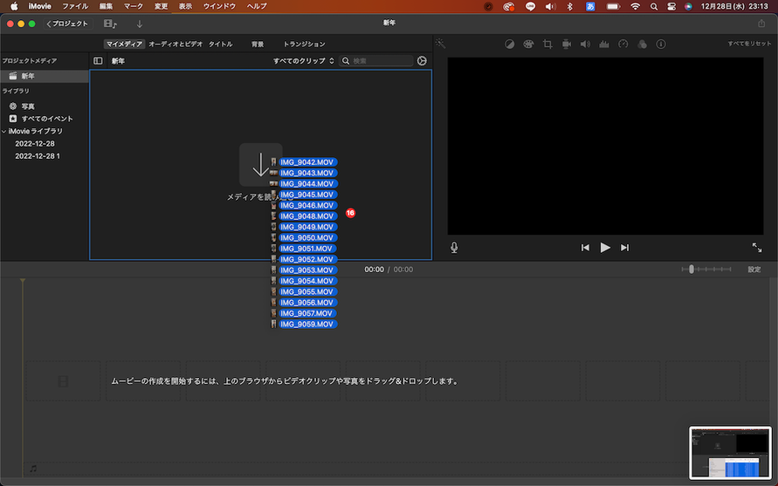
Task: Collapse the iMovie ライブラリ tree
Action: click(x=4, y=131)
